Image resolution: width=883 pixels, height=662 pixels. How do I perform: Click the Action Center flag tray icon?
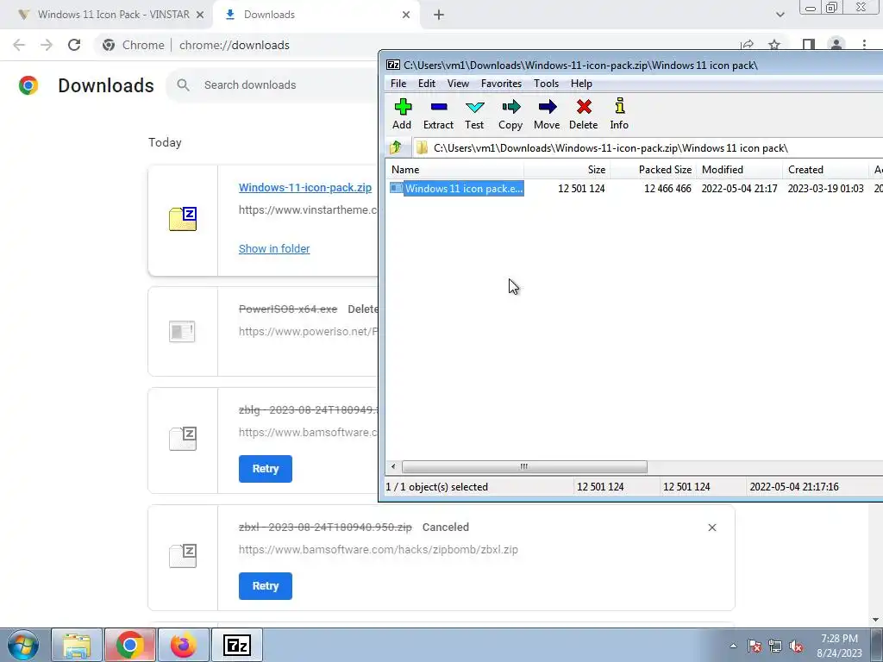pos(754,646)
